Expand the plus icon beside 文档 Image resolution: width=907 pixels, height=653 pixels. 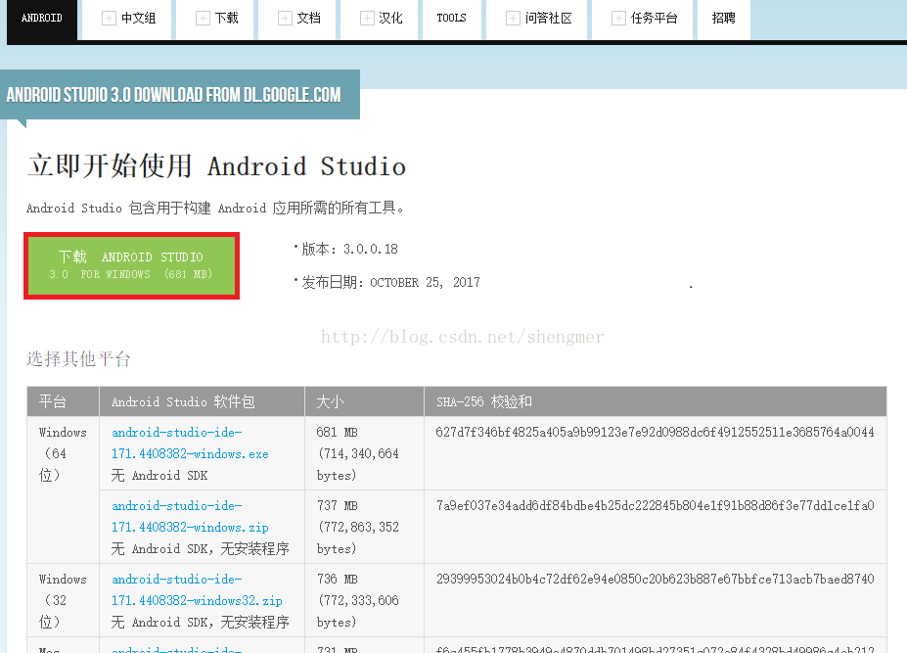click(285, 19)
